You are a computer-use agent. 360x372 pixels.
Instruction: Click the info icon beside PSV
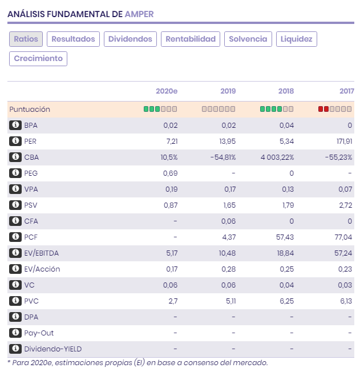click(15, 205)
